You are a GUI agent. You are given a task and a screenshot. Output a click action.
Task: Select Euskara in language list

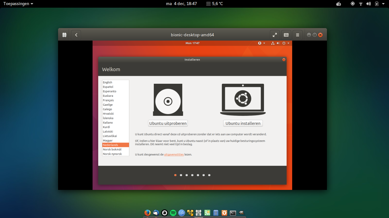point(116,96)
